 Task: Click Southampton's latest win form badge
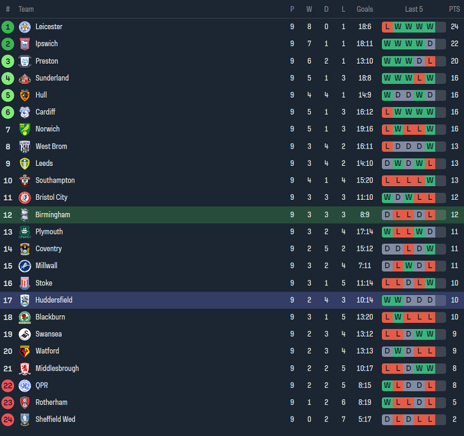(x=429, y=180)
